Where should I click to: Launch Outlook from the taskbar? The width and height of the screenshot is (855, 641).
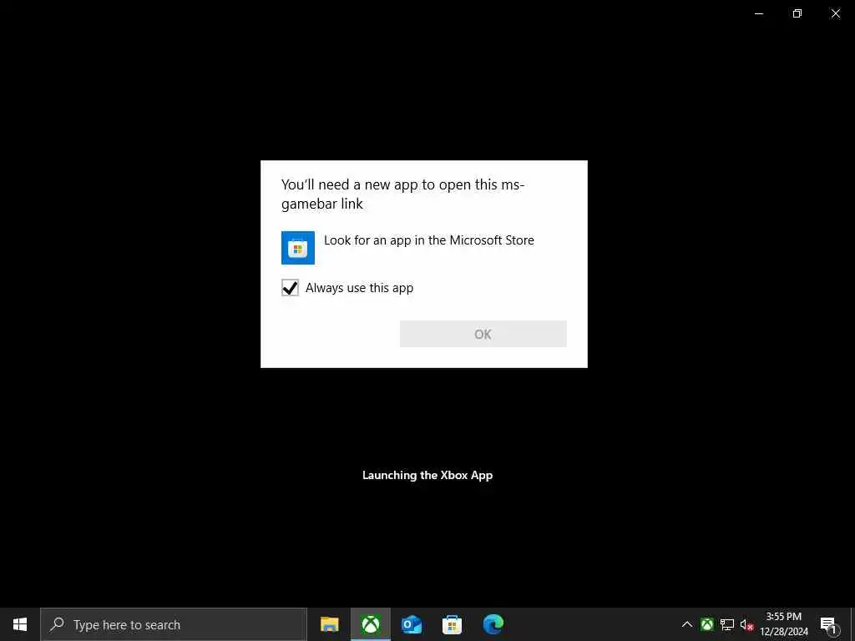[x=412, y=624]
